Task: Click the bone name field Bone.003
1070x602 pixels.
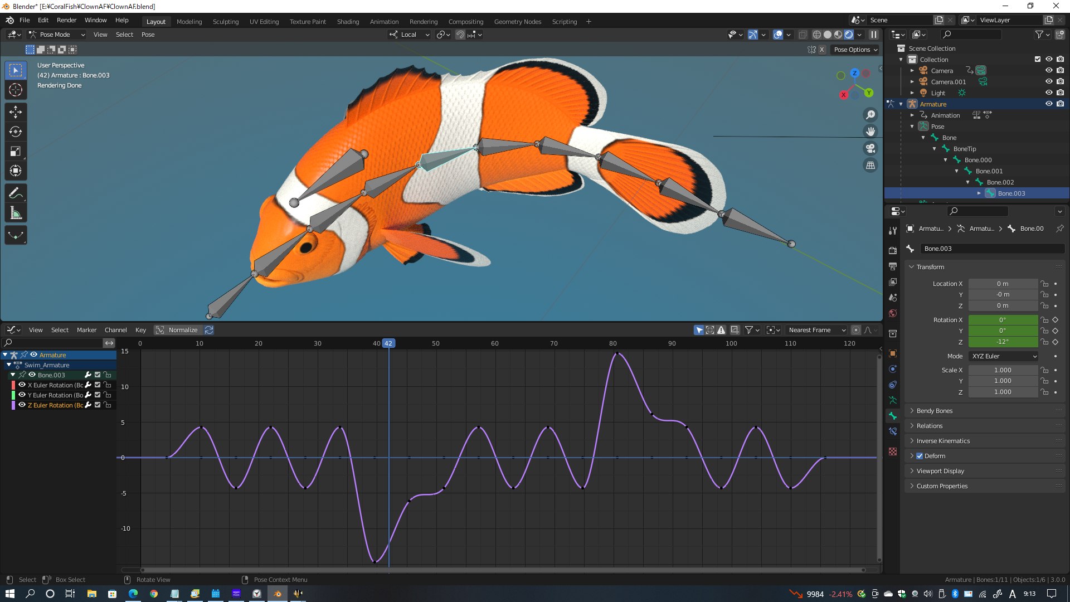Action: click(992, 249)
